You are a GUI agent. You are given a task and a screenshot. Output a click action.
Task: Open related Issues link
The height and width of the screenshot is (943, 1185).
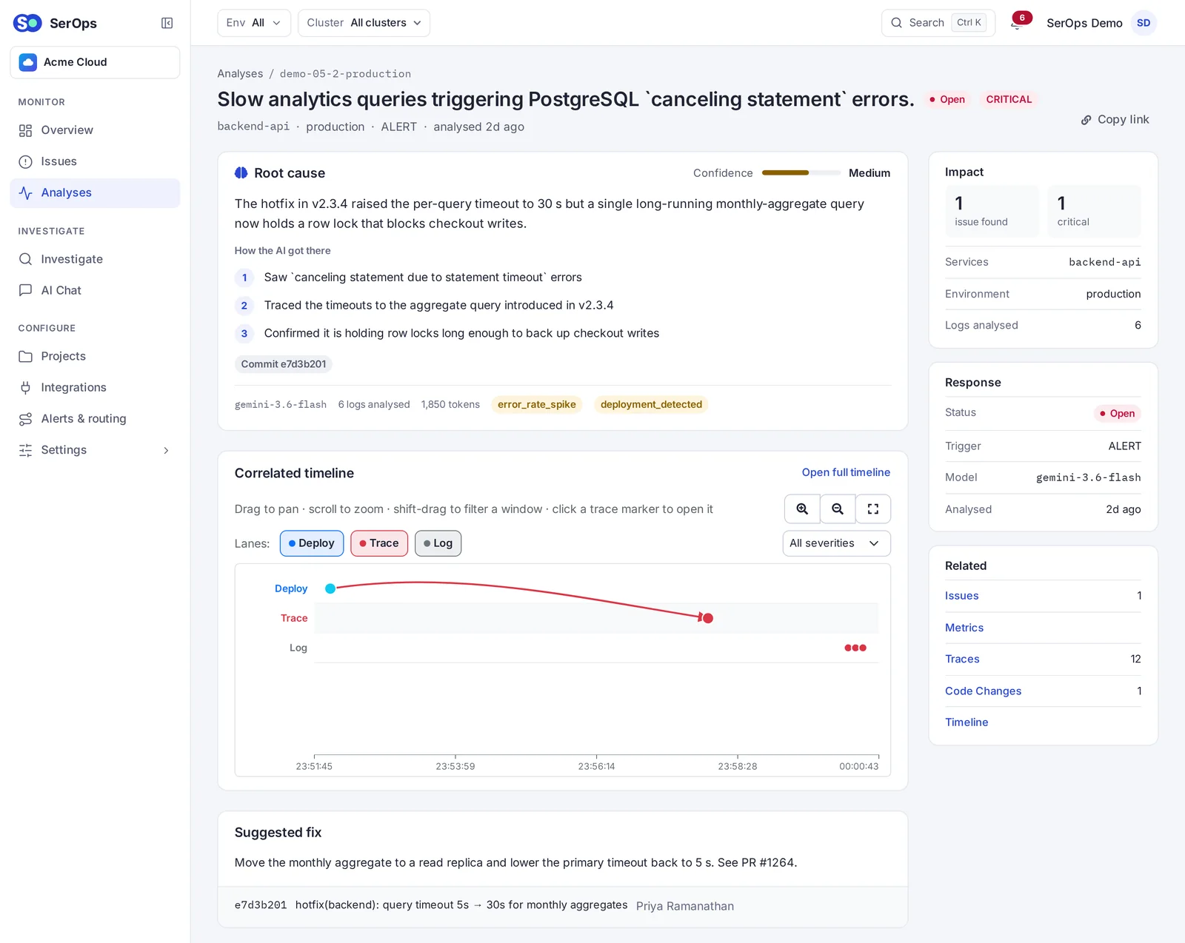coord(961,596)
